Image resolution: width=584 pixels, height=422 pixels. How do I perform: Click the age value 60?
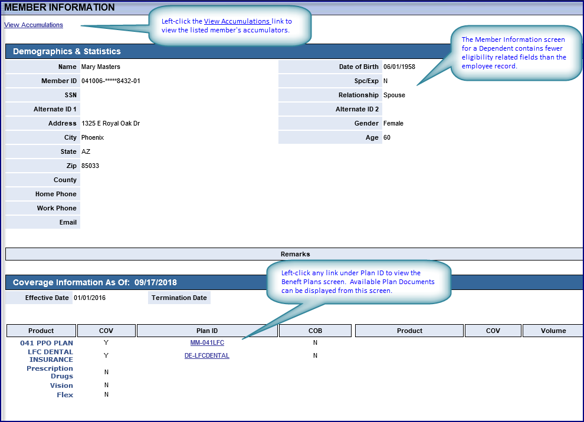pyautogui.click(x=387, y=138)
